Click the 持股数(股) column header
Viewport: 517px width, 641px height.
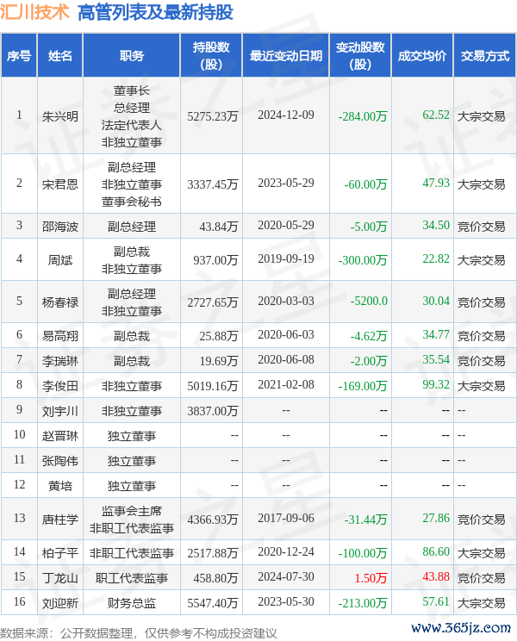pos(211,56)
